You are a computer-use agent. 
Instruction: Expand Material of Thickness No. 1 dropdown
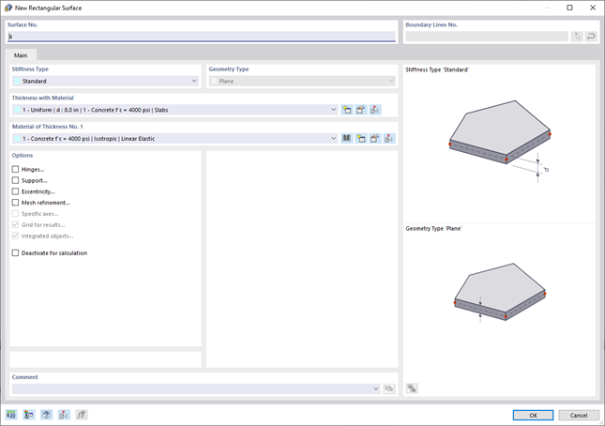tap(175, 139)
